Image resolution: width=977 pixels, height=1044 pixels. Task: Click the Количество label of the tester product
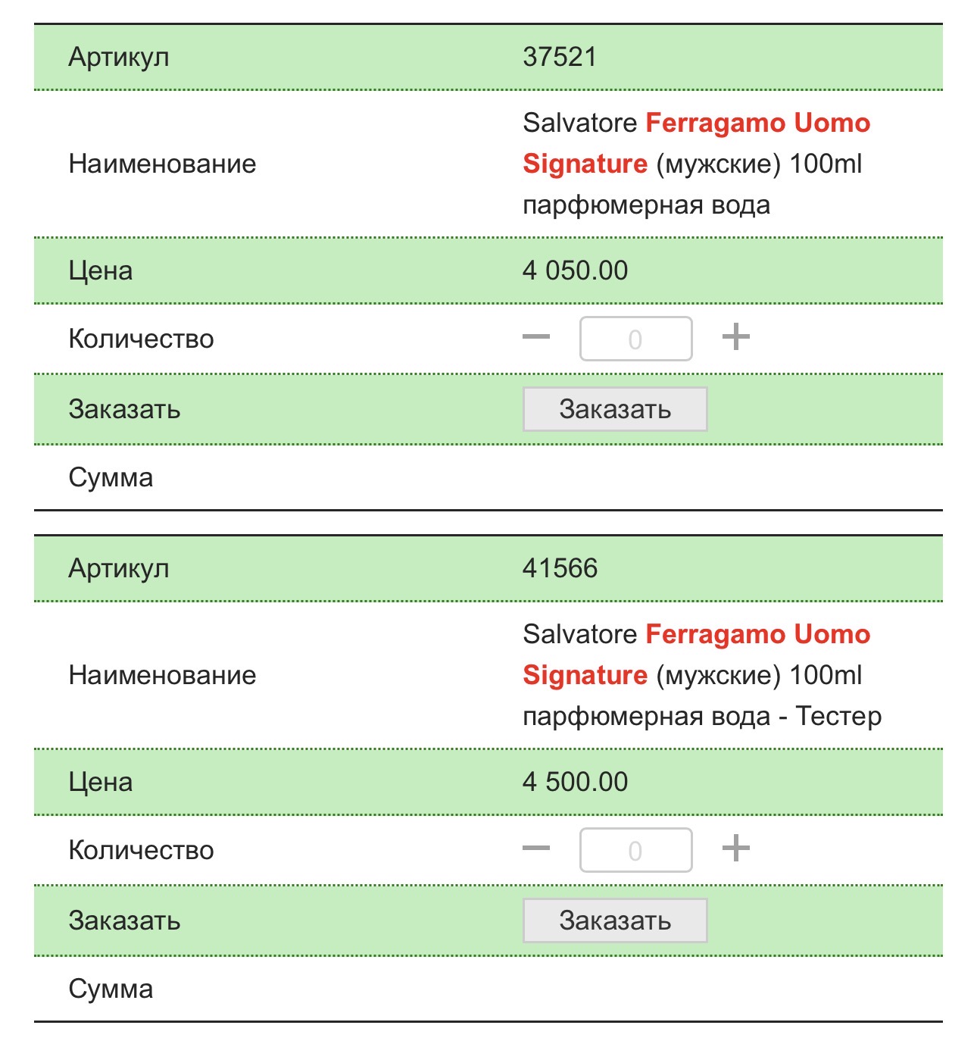pyautogui.click(x=141, y=850)
